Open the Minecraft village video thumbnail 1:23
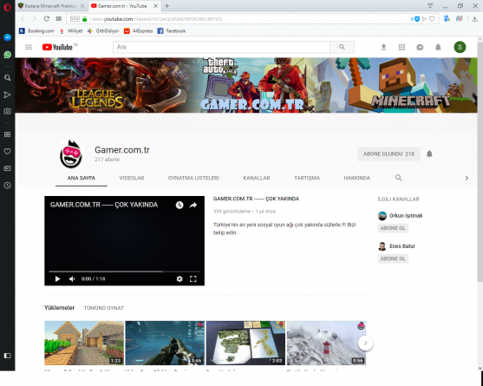 (84, 343)
